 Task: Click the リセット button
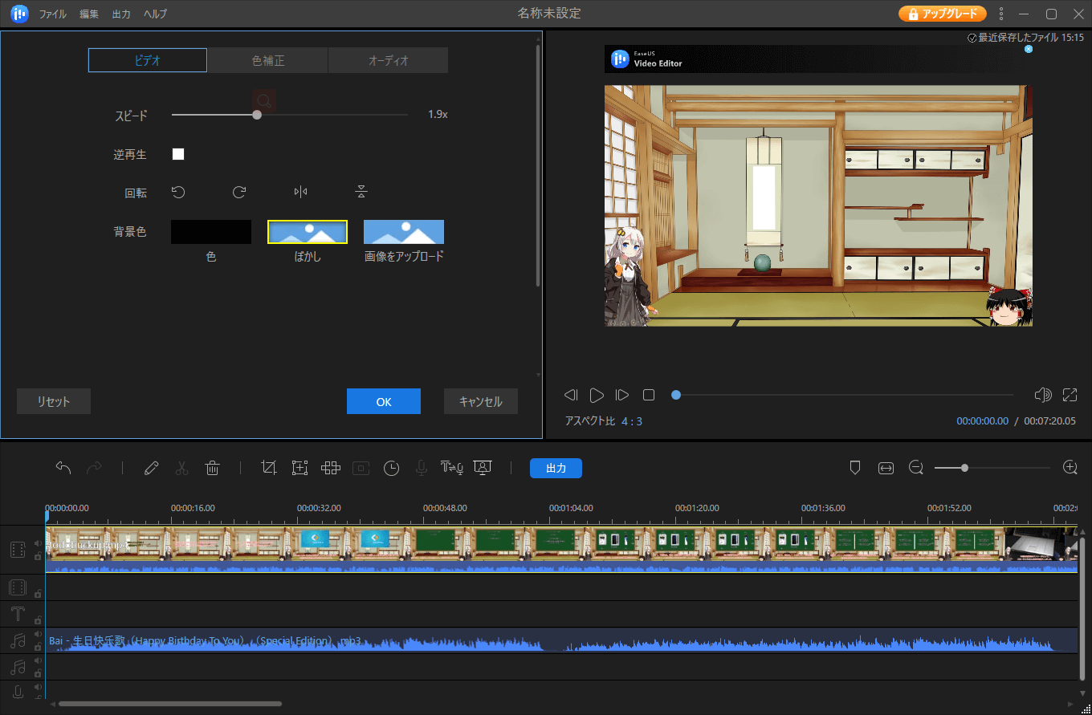pyautogui.click(x=54, y=401)
